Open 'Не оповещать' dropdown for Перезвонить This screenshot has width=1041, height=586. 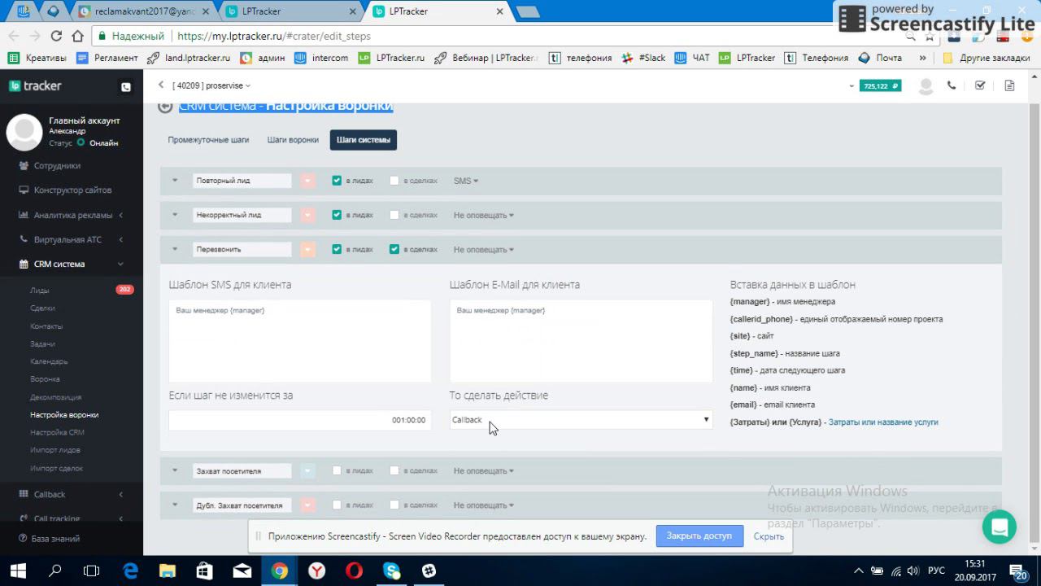point(484,249)
